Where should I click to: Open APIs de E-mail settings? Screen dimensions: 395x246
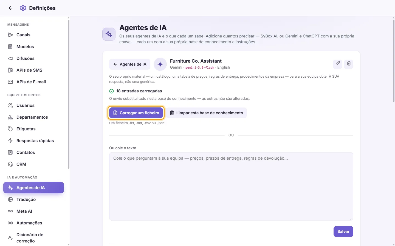[x=33, y=82]
